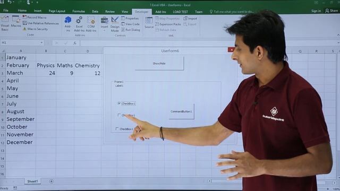Click Run Dialog
This screenshot has height=191, width=340.
131,30
